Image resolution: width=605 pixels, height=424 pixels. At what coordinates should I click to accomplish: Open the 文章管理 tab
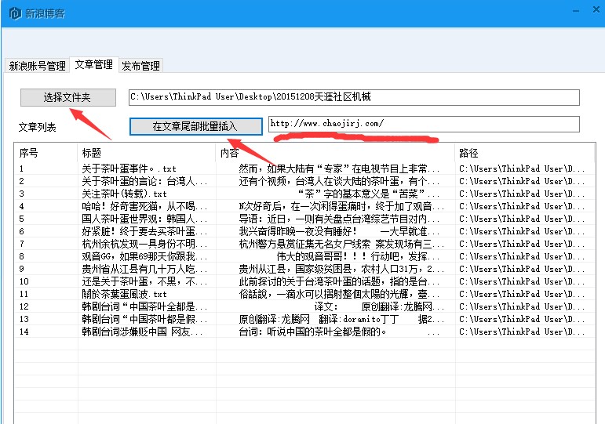coord(93,64)
